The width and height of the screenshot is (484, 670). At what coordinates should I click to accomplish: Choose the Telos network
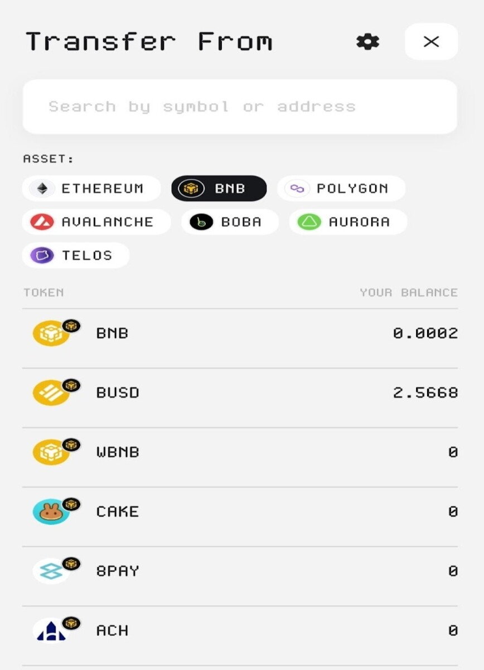click(76, 255)
